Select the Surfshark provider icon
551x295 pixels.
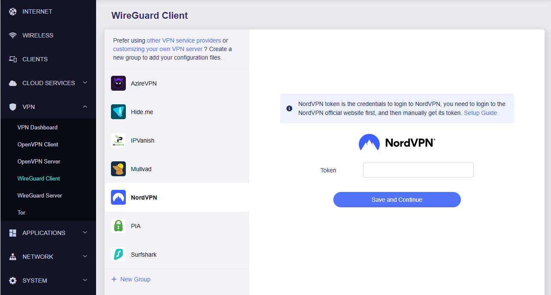pyautogui.click(x=118, y=255)
